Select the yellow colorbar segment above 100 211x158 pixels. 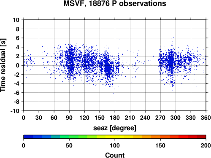[119, 137]
